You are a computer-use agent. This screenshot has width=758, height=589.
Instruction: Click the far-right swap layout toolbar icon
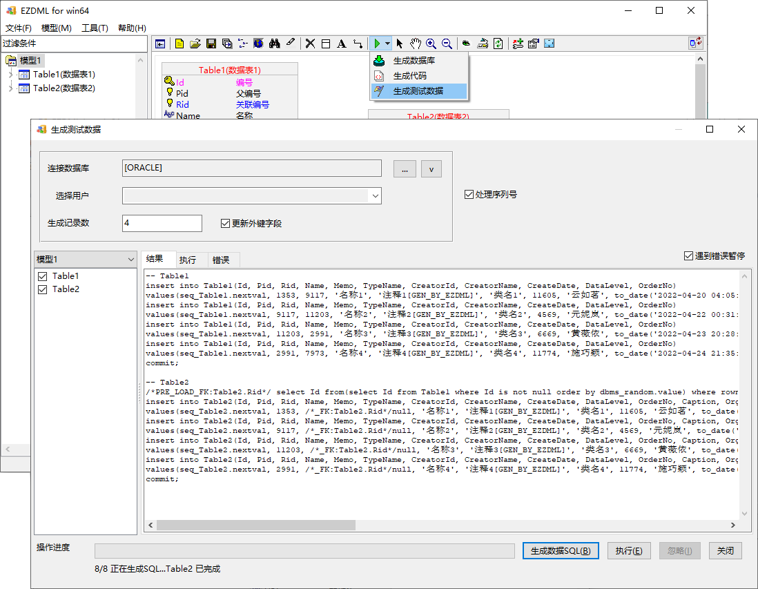tap(696, 43)
